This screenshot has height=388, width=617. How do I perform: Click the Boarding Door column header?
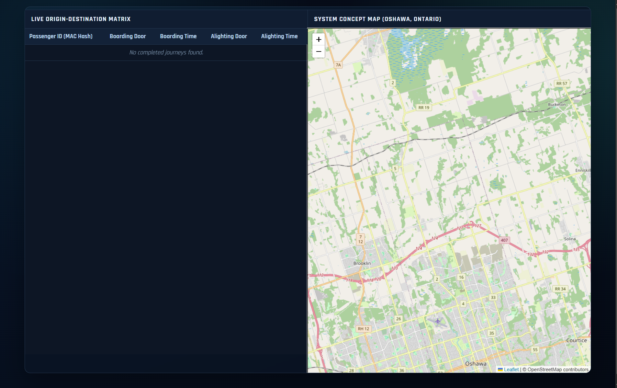[128, 36]
